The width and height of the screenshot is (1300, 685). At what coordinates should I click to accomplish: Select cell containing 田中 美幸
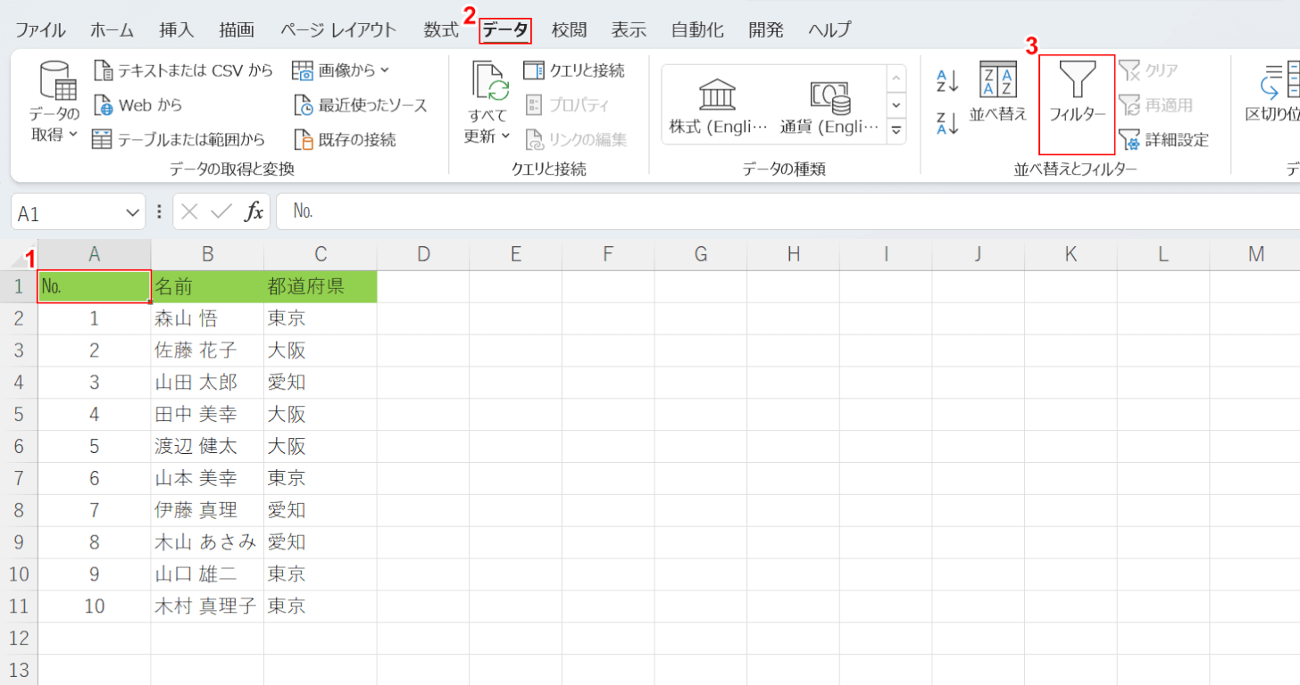click(x=207, y=414)
